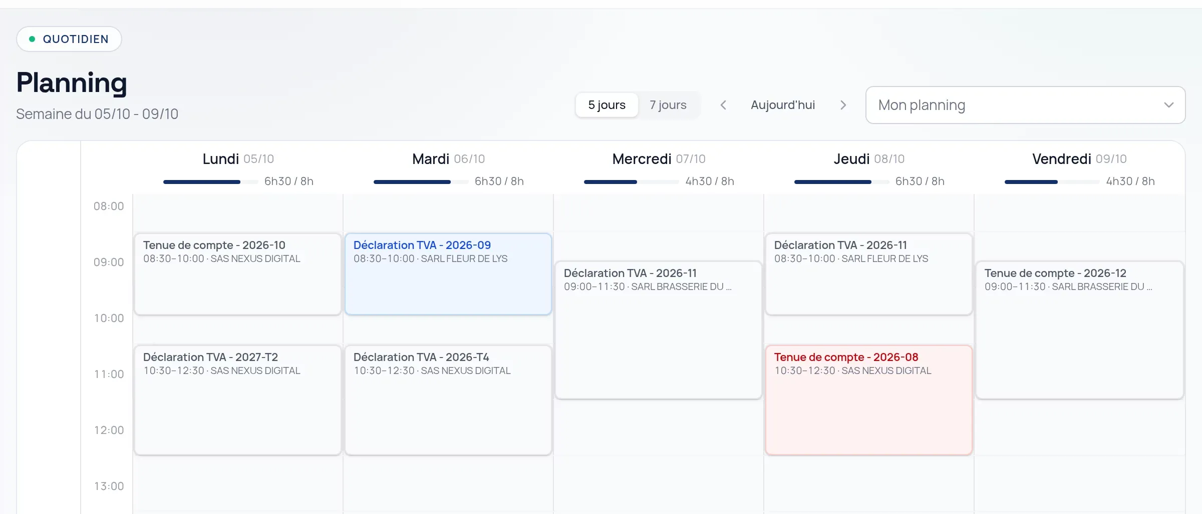Switch to the 7 jours view
Screen dimensions: 1202x514
coord(668,105)
